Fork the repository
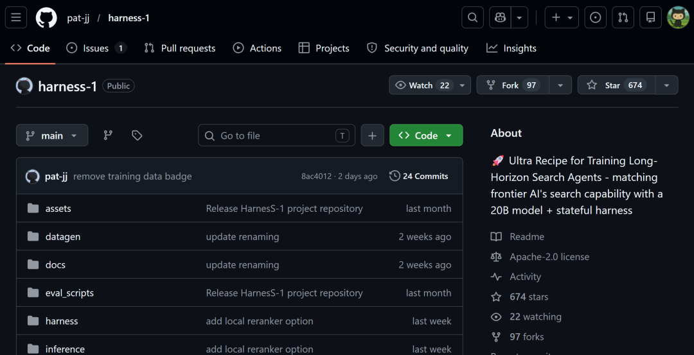The height and width of the screenshot is (355, 694). click(x=513, y=85)
